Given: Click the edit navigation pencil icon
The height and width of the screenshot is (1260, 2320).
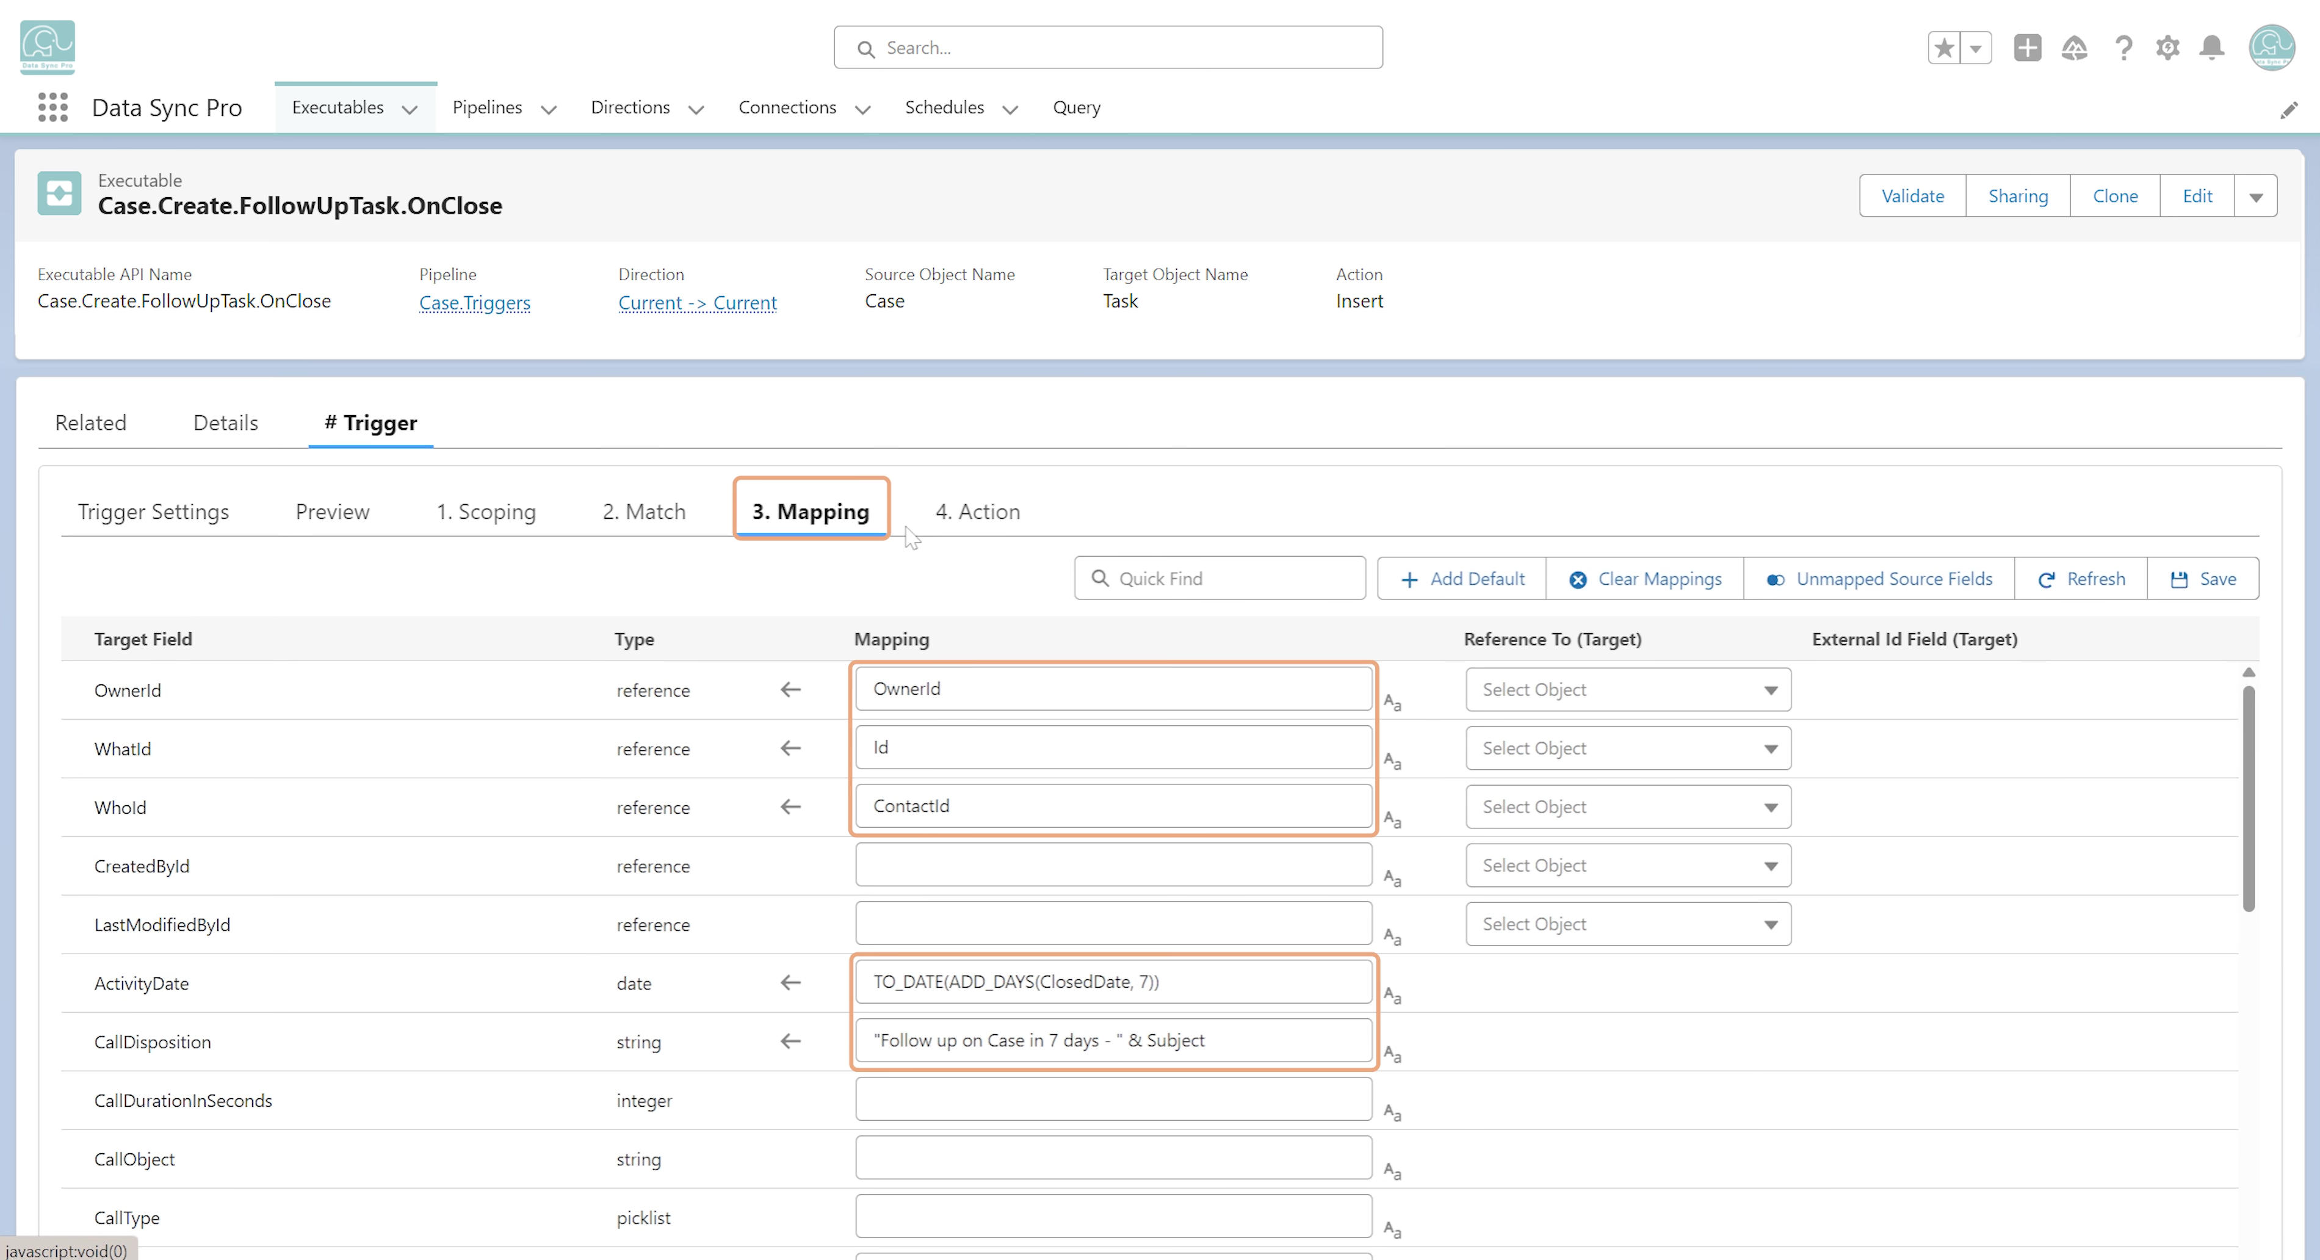Looking at the screenshot, I should 2288,110.
